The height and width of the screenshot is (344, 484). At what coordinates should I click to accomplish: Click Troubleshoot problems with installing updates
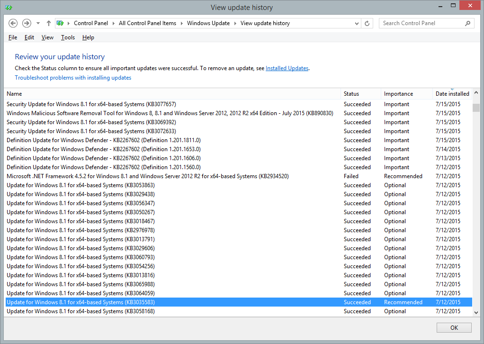point(73,78)
